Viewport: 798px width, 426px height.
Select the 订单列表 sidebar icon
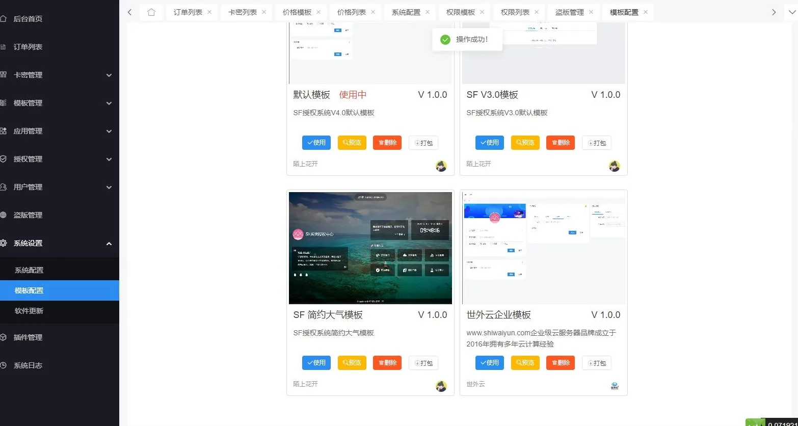(7, 46)
